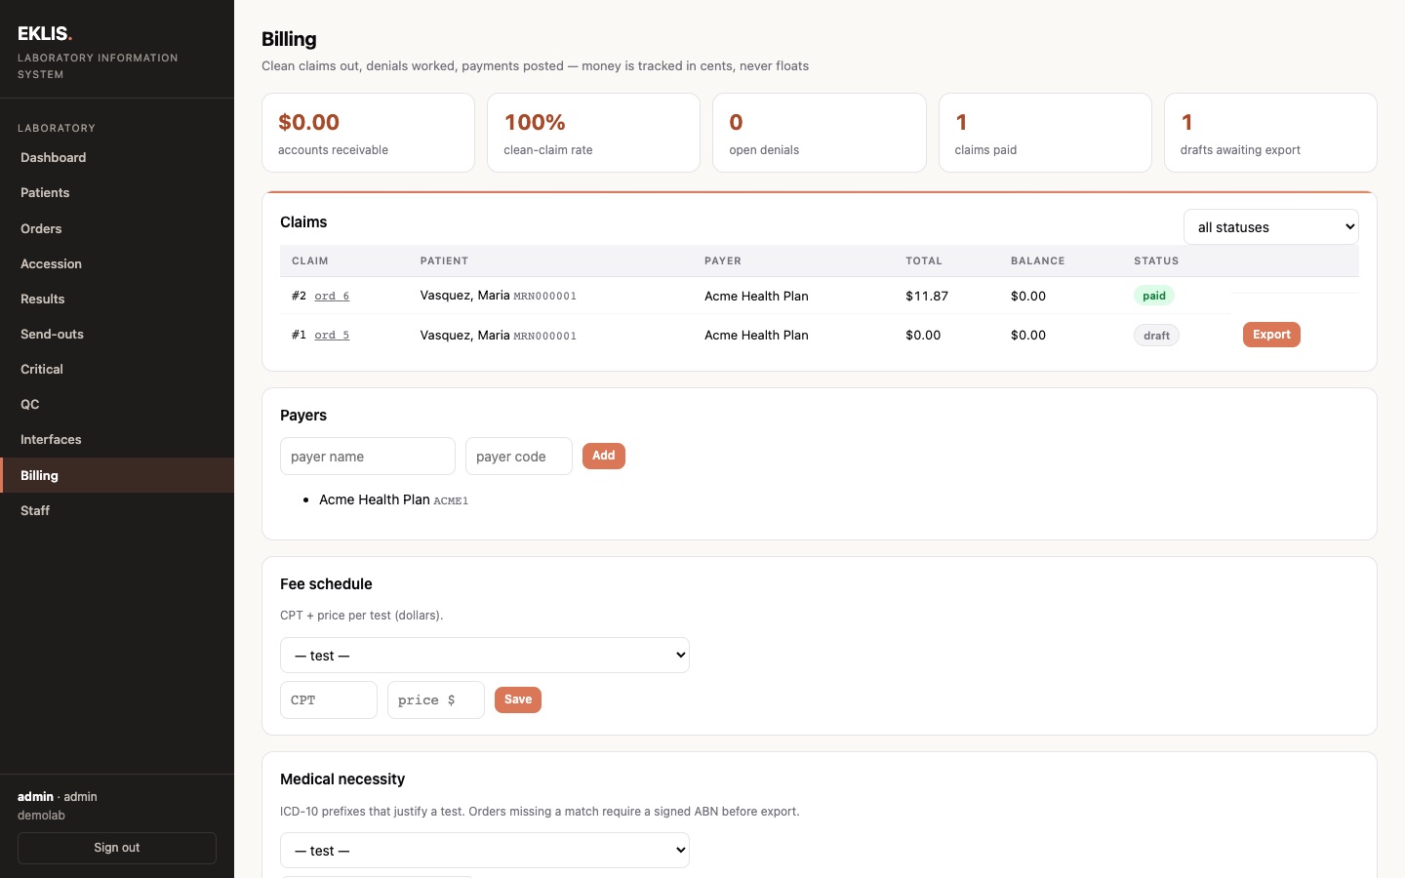Open the Critical section
The image size is (1405, 878).
(x=117, y=369)
